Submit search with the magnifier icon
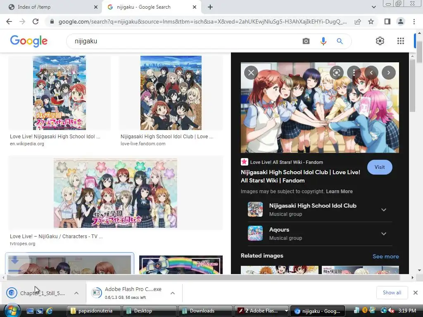This screenshot has height=317, width=423. tap(340, 41)
